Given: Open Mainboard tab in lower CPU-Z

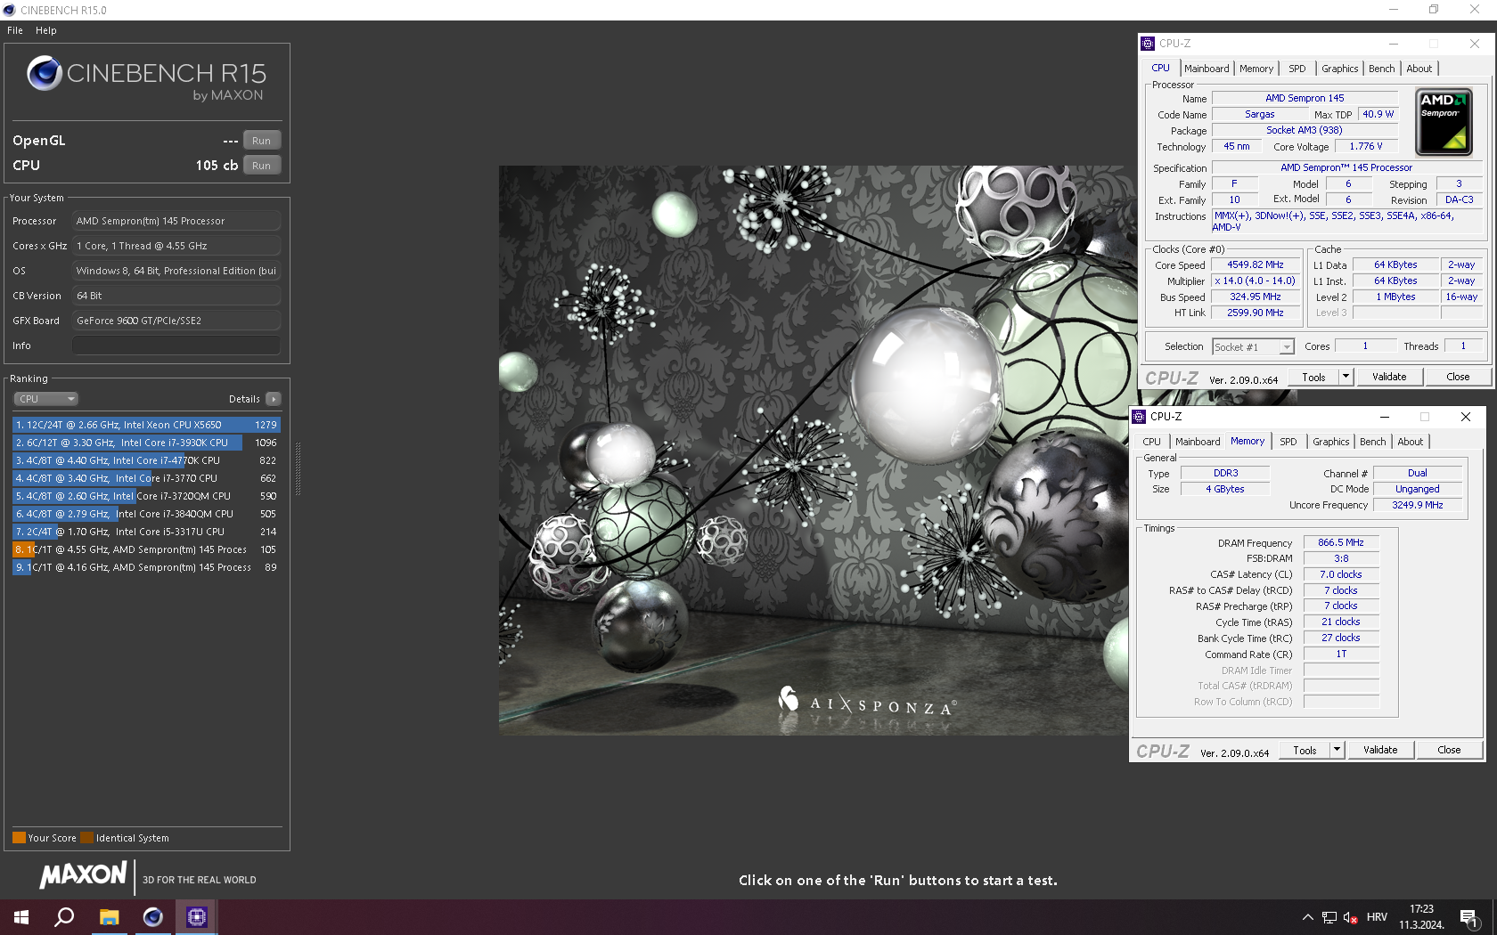Looking at the screenshot, I should point(1198,442).
